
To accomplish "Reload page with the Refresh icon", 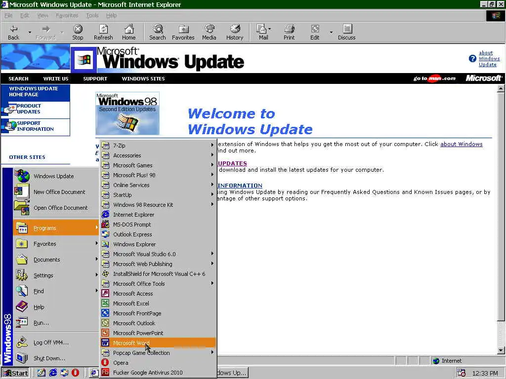I will (103, 32).
